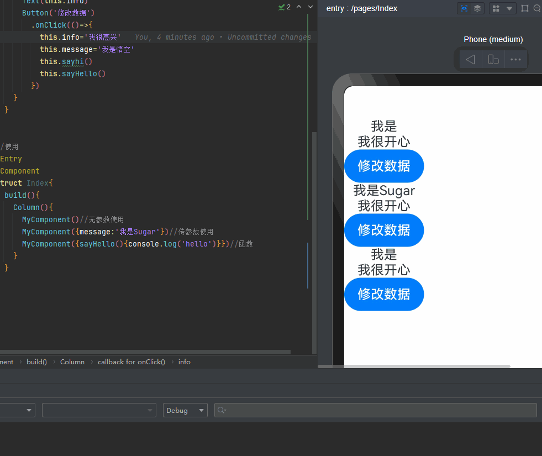Click the 使用 comment line in code

pos(9,146)
